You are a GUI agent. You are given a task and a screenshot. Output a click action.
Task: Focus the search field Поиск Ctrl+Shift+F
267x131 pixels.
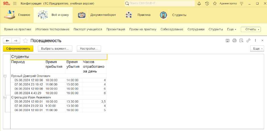(160, 3)
